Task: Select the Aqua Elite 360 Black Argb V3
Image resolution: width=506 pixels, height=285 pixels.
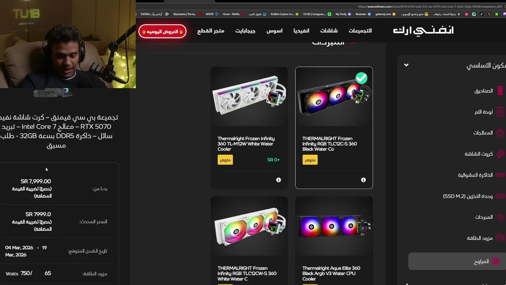Action: coord(334,241)
